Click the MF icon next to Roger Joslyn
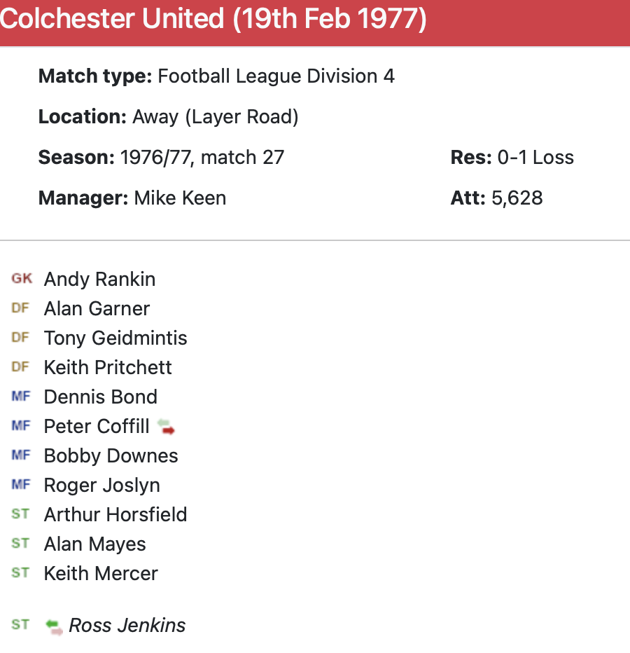630x653 pixels. point(21,485)
